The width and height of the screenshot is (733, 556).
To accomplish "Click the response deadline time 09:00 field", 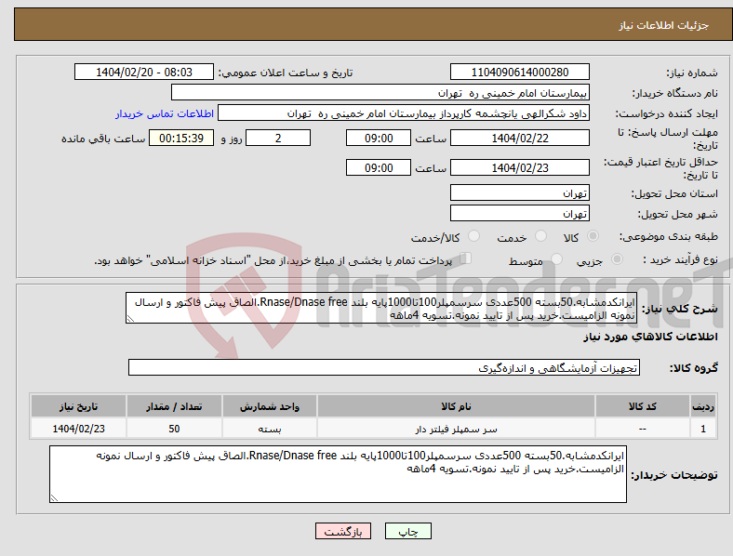I will pos(379,138).
